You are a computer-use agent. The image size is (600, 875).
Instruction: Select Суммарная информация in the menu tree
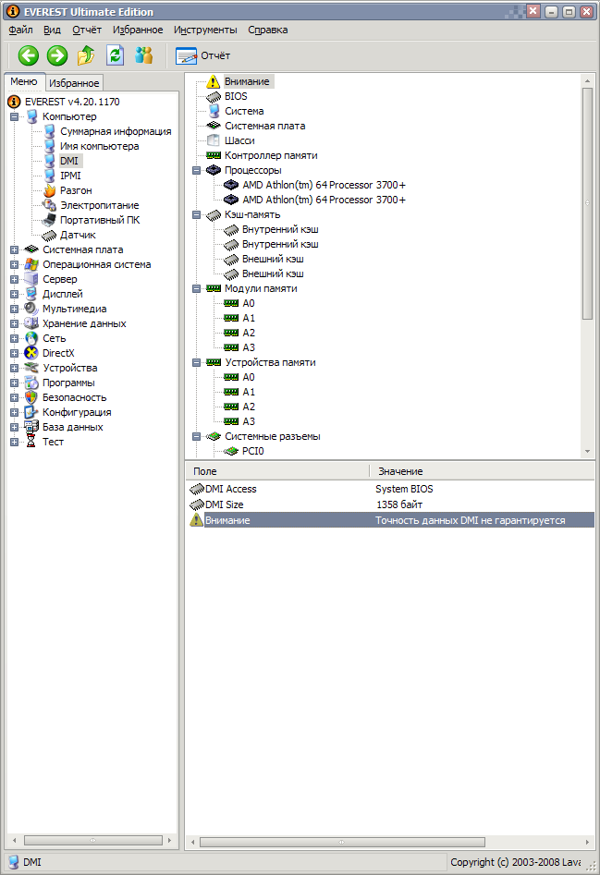tap(116, 131)
